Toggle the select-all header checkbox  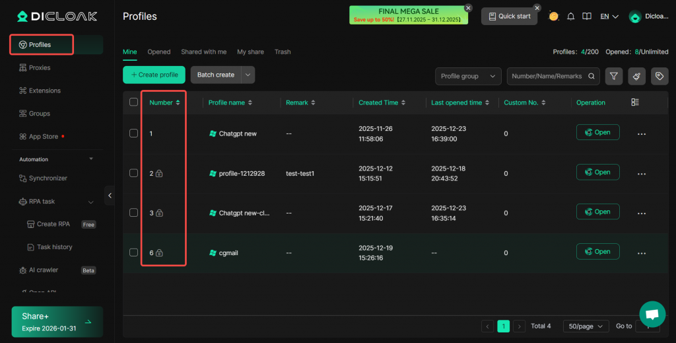(134, 102)
